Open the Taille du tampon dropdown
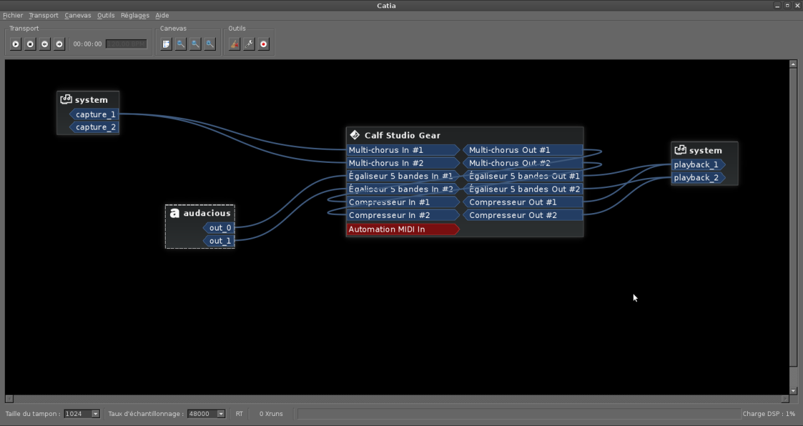Viewport: 803px width, 426px height. click(82, 413)
